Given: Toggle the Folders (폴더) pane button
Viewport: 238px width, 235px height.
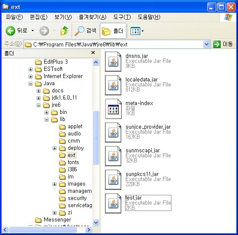Looking at the screenshot, I should [113, 31].
